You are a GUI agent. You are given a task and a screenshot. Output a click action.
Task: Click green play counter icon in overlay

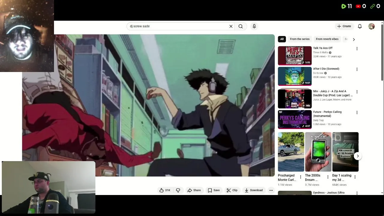pos(344,6)
